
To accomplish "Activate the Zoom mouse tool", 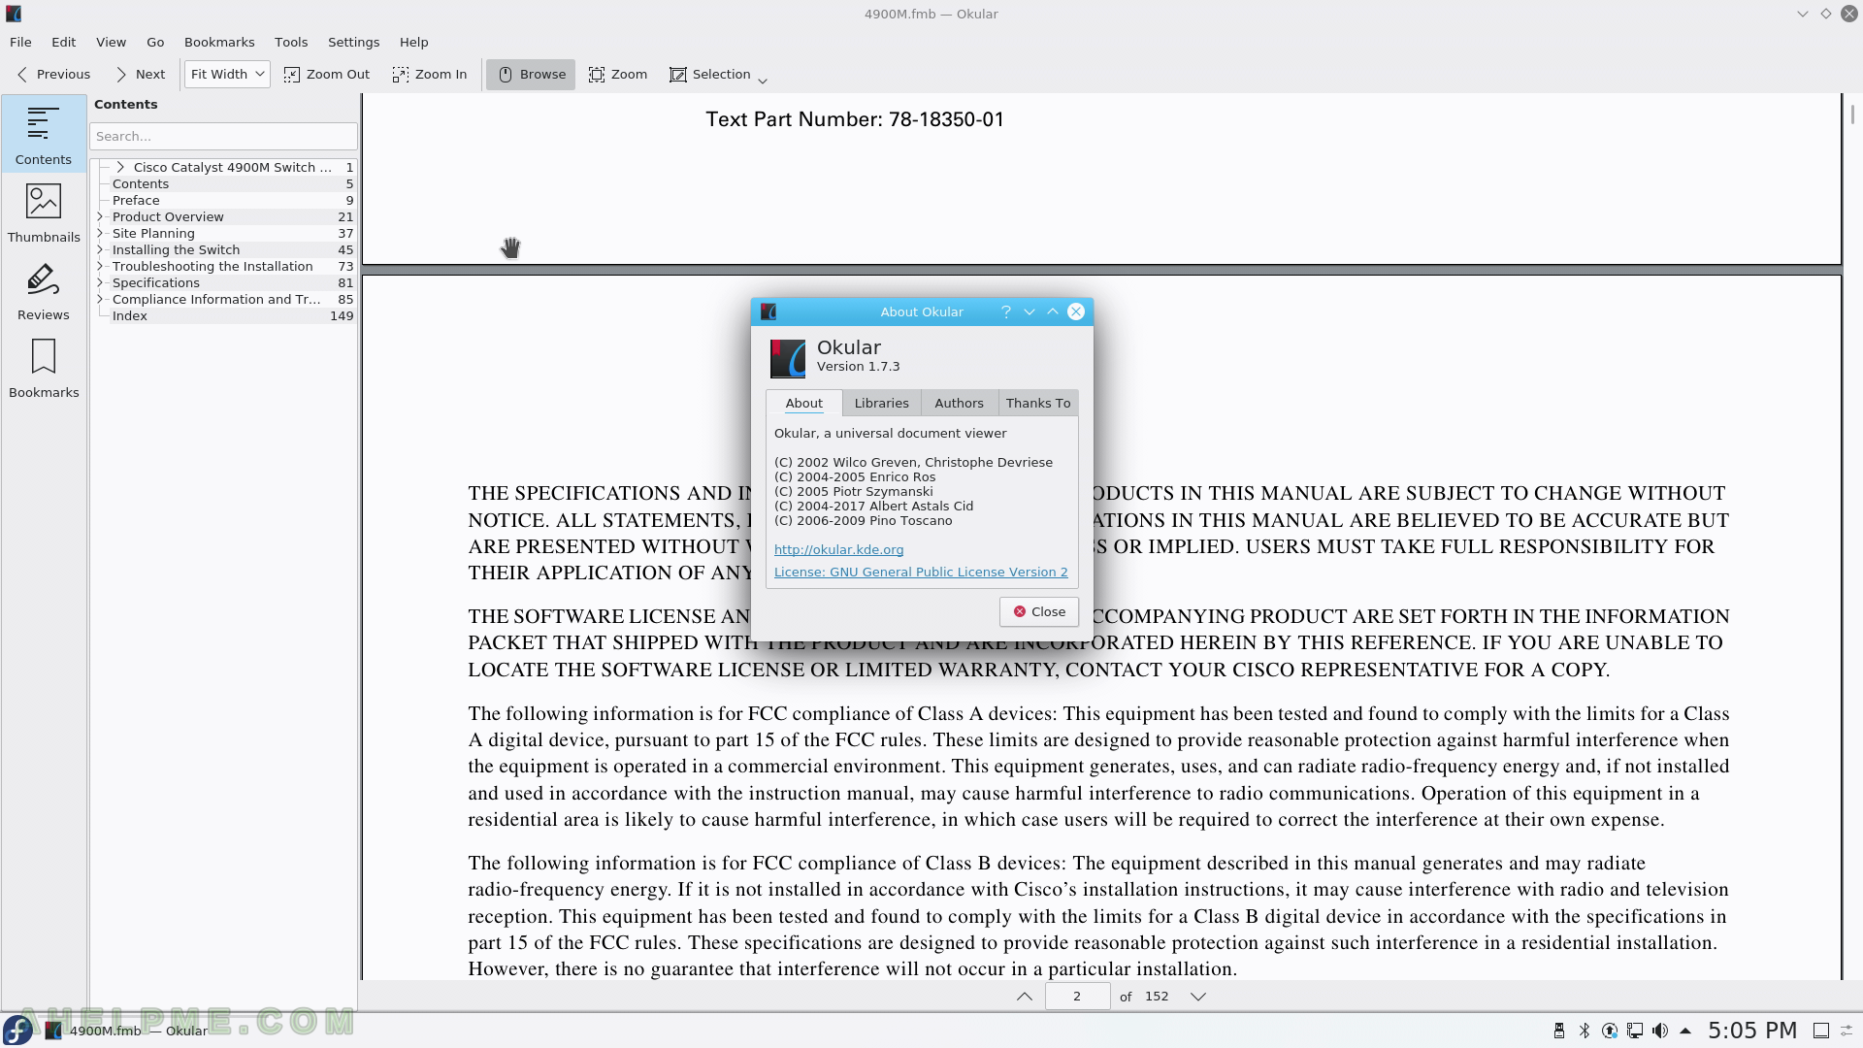I will tap(618, 75).
